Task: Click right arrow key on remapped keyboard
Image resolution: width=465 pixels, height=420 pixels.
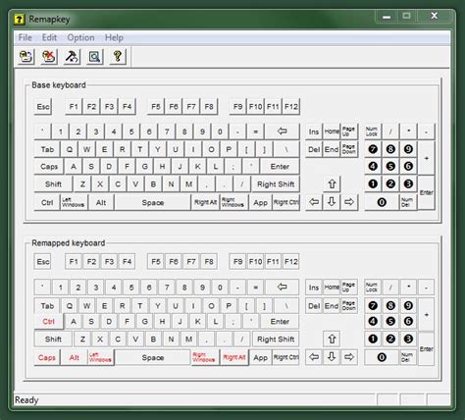Action: tap(349, 357)
